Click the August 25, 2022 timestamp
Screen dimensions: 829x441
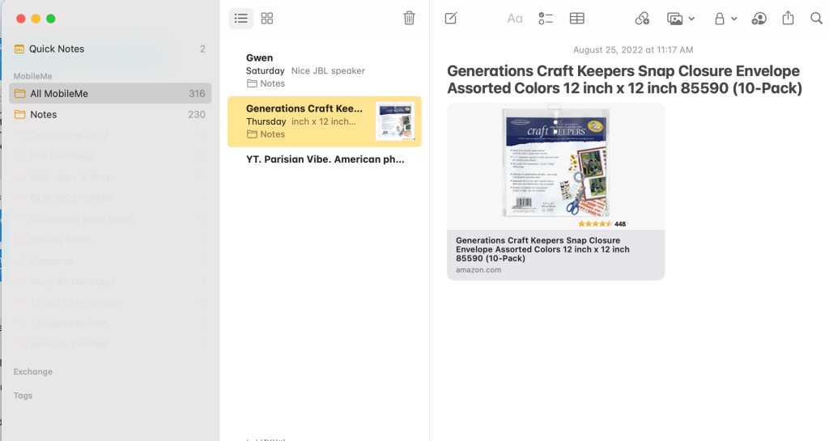633,49
